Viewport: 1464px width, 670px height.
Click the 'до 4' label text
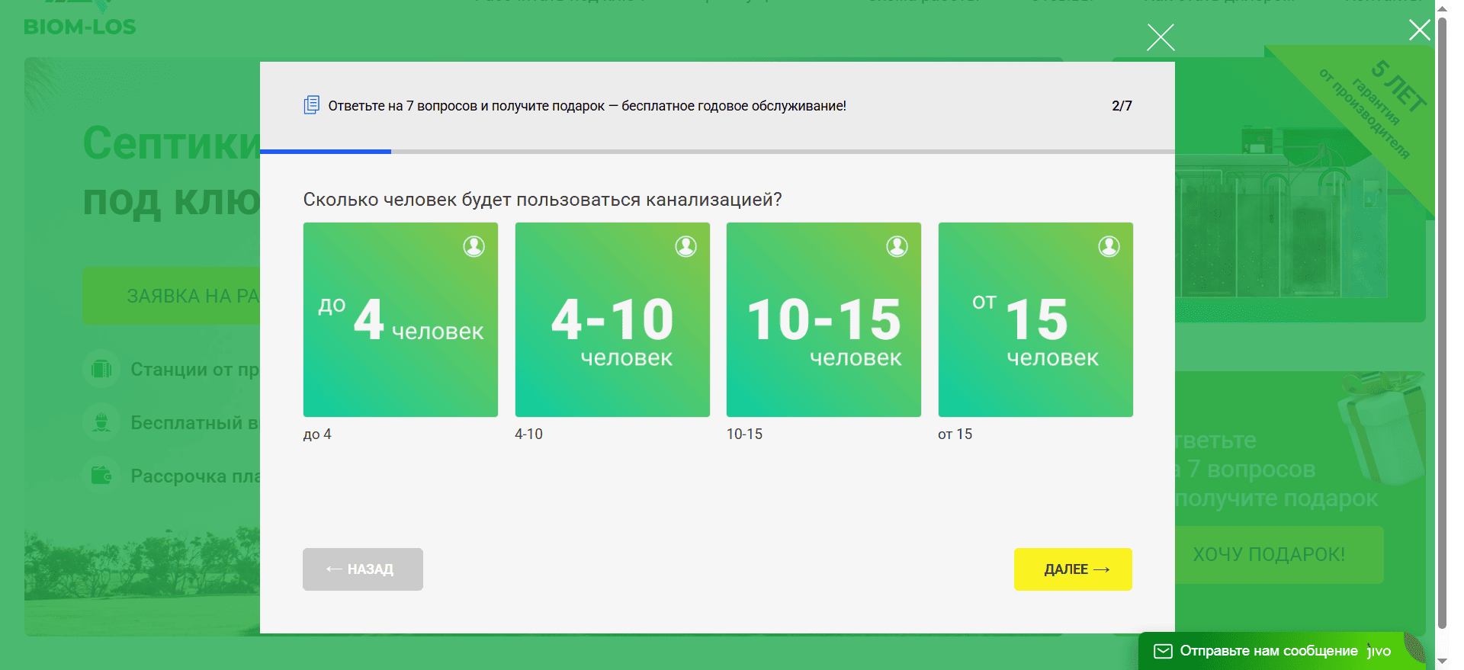pos(317,434)
